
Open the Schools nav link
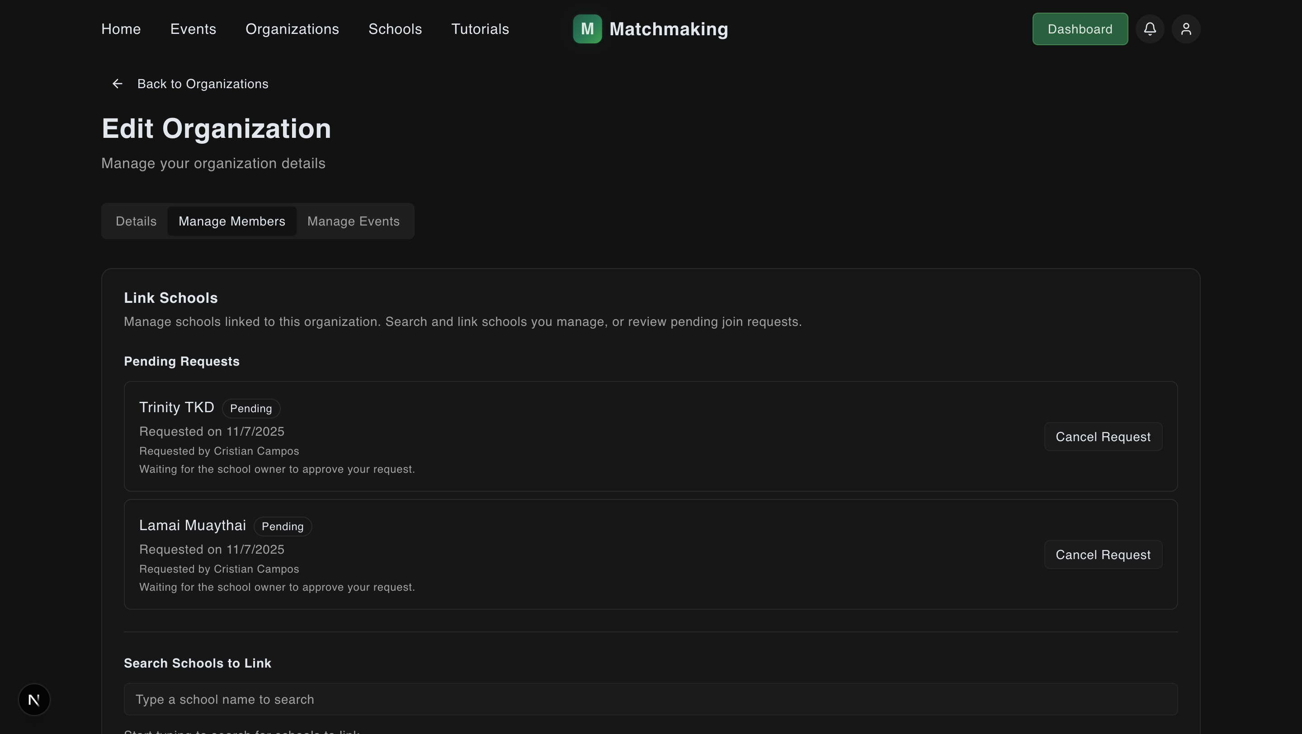(395, 29)
